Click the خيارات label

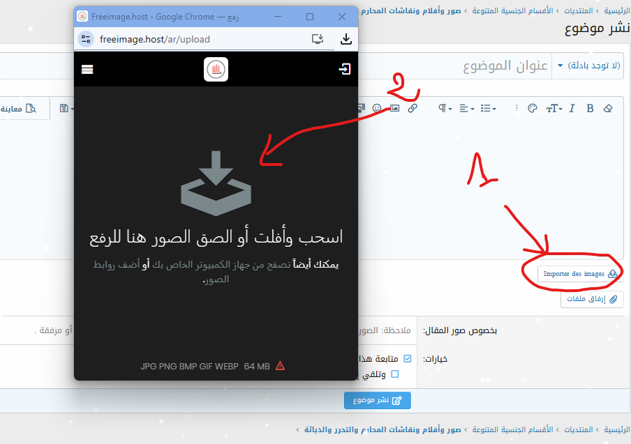click(435, 359)
